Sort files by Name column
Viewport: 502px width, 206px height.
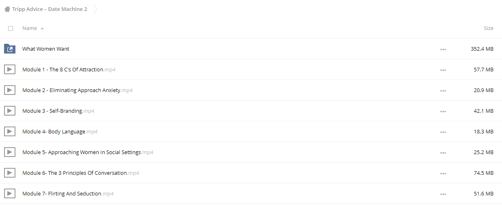pos(30,28)
